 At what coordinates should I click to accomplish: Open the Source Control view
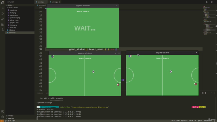click(3, 14)
